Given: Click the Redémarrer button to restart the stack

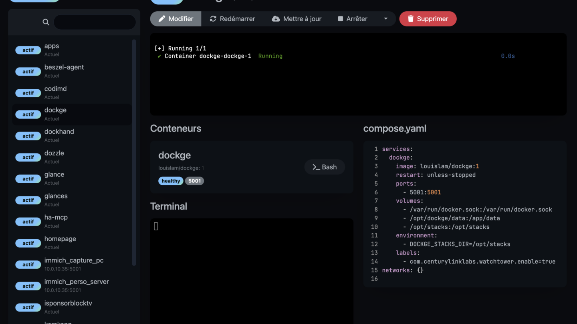Looking at the screenshot, I should coord(232,18).
